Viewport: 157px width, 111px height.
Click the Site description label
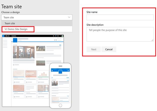(x=95, y=25)
